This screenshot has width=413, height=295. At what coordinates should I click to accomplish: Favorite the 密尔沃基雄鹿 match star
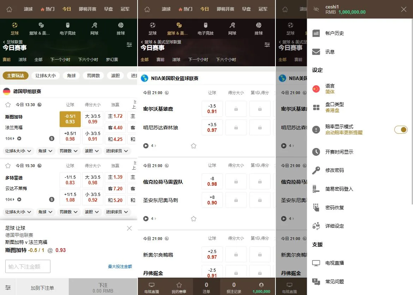point(193,146)
